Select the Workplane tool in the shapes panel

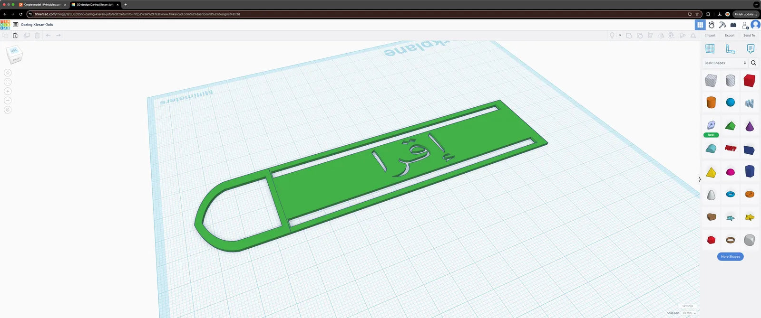coord(710,48)
